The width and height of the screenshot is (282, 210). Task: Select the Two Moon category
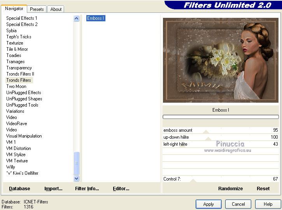(x=16, y=86)
